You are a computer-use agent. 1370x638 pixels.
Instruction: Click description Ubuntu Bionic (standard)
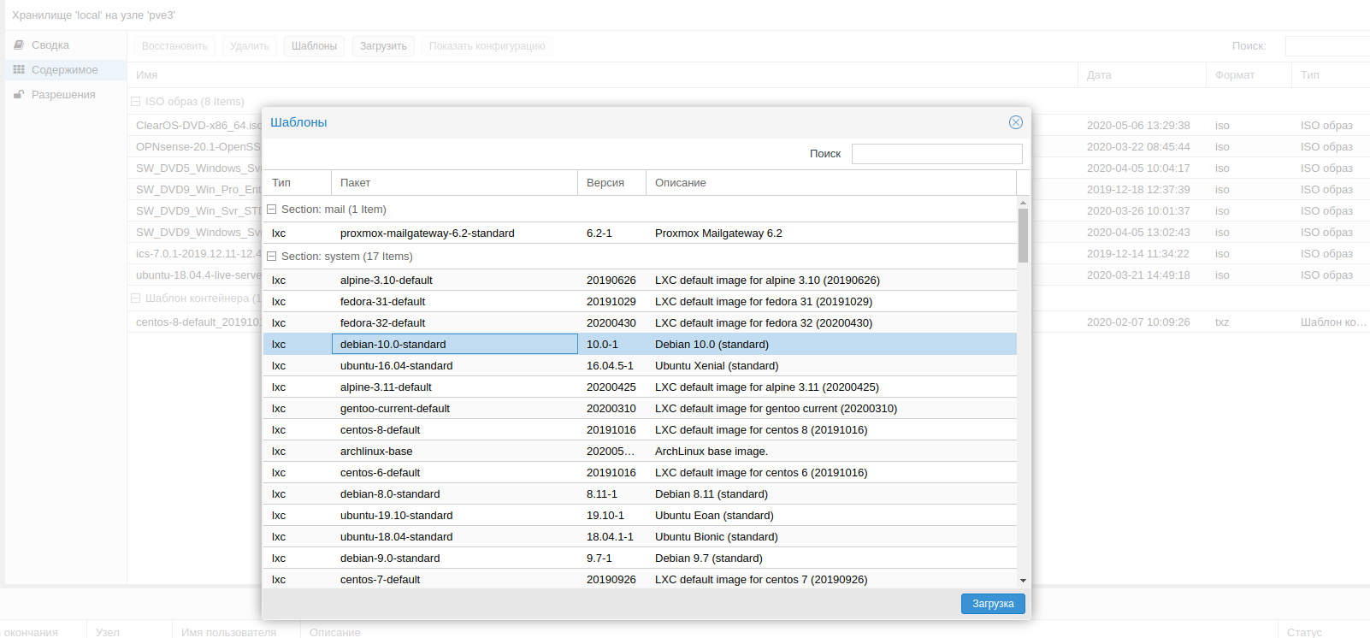tap(717, 537)
